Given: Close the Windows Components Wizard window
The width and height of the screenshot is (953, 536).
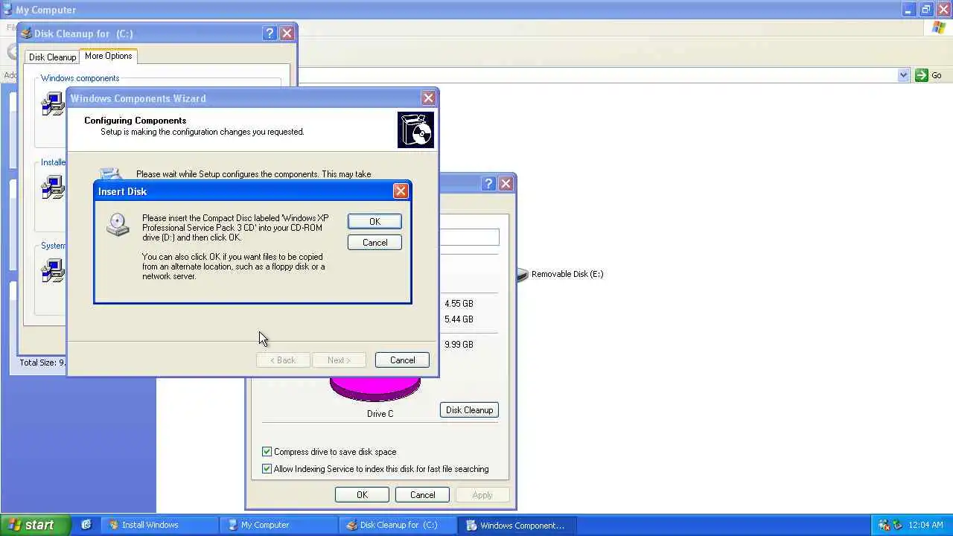Looking at the screenshot, I should click(x=428, y=98).
